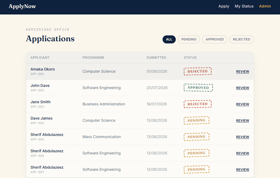Review Dave James's application
Image resolution: width=280 pixels, height=178 pixels.
(x=242, y=121)
